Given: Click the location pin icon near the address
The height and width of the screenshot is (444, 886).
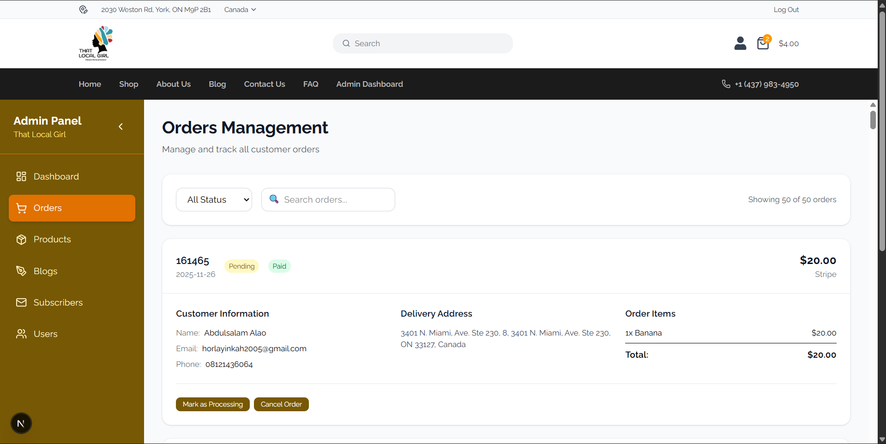Looking at the screenshot, I should [83, 9].
